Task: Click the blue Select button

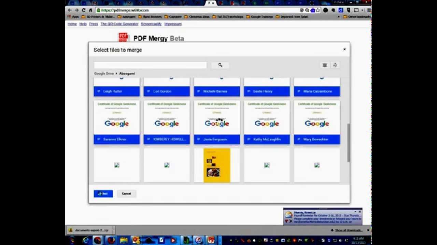Action: (x=103, y=194)
